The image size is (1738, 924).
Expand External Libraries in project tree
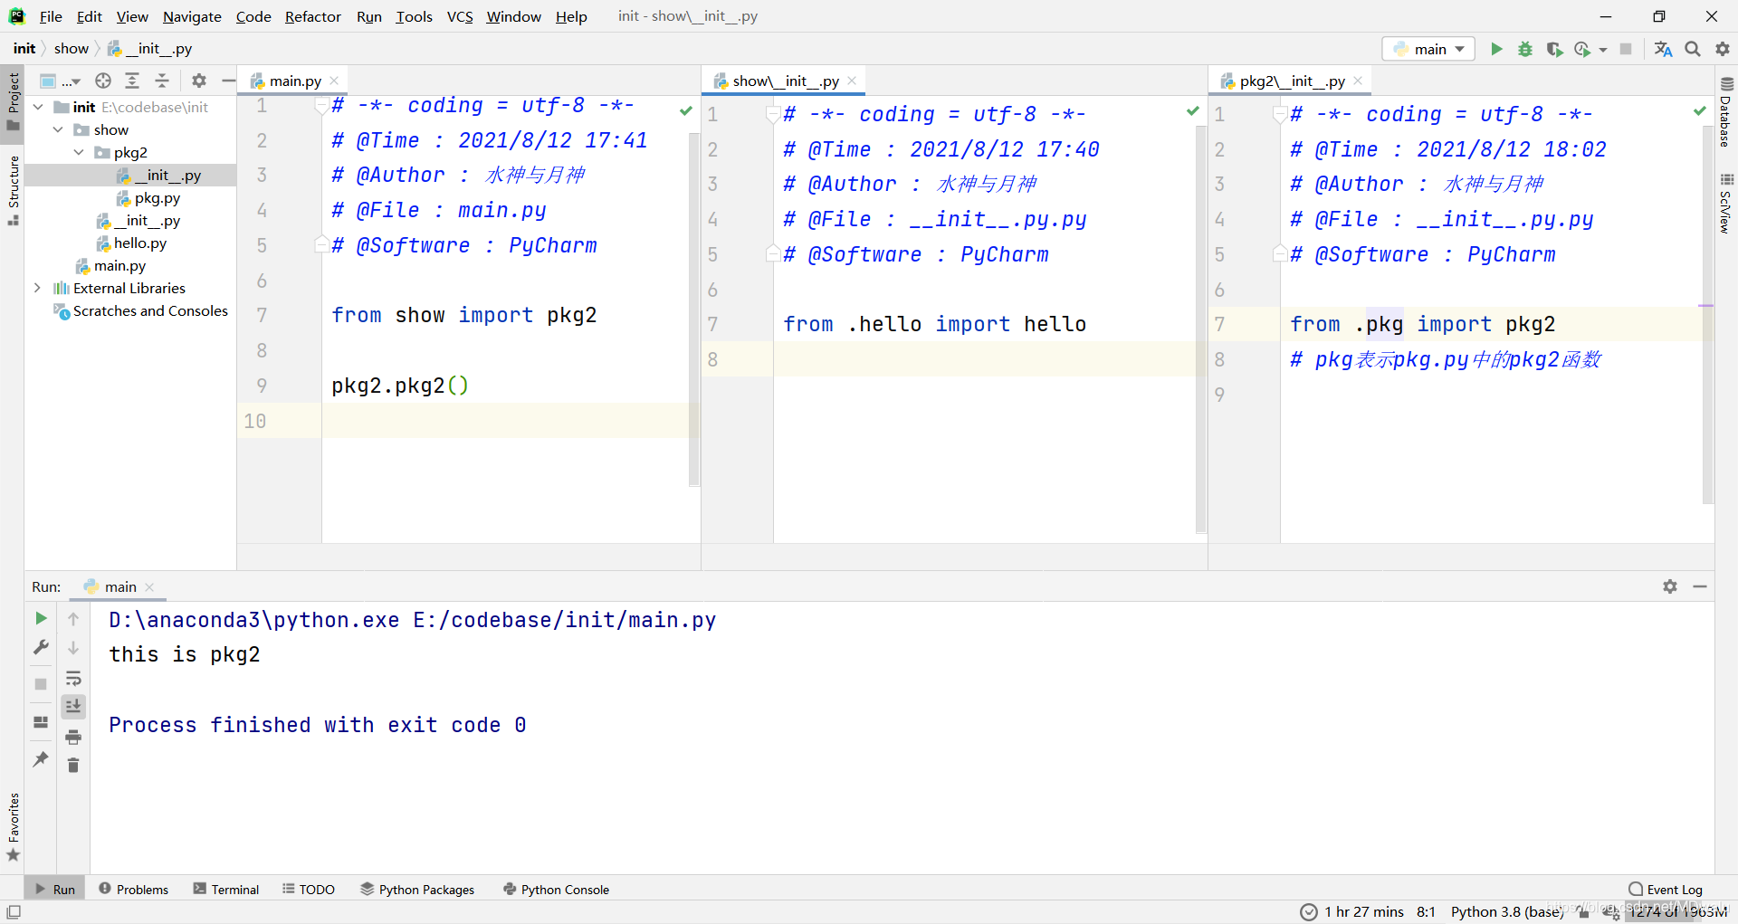[x=37, y=288]
